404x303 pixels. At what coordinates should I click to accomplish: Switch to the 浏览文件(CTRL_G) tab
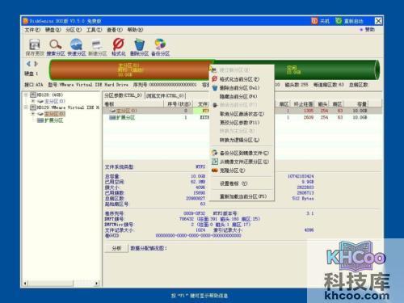pyautogui.click(x=165, y=96)
